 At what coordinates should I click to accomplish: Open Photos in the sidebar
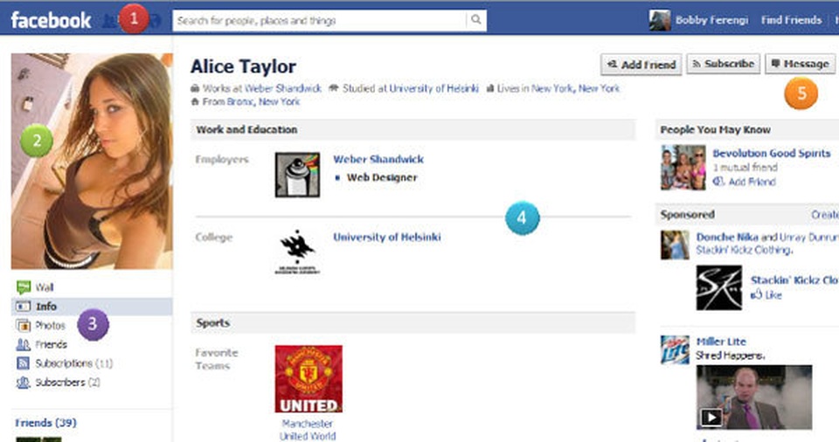(50, 325)
